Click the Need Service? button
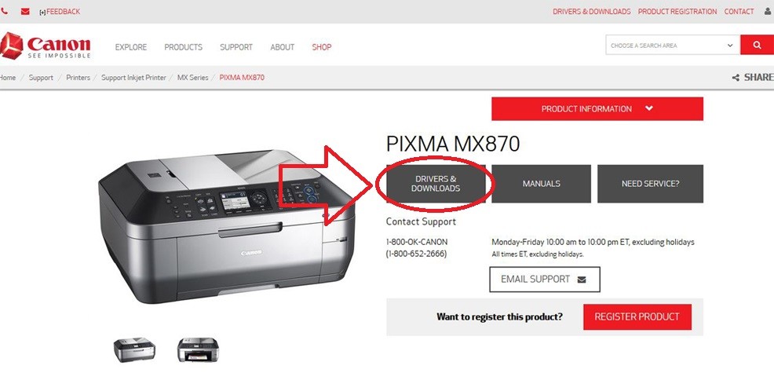 click(650, 184)
